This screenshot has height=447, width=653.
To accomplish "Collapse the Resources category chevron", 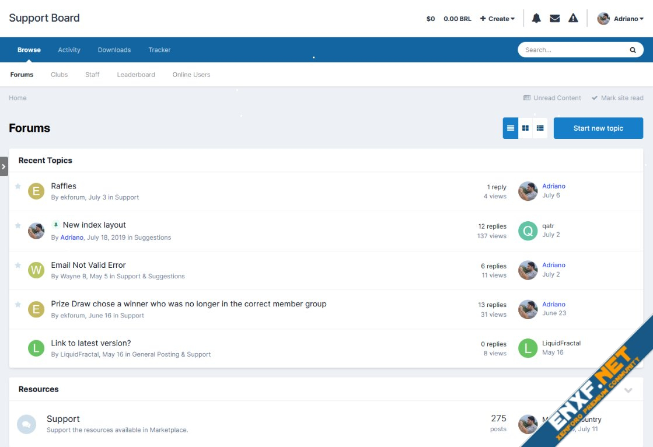I will [628, 390].
